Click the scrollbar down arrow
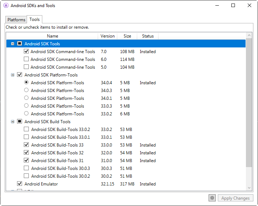258x206 pixels. (249, 188)
